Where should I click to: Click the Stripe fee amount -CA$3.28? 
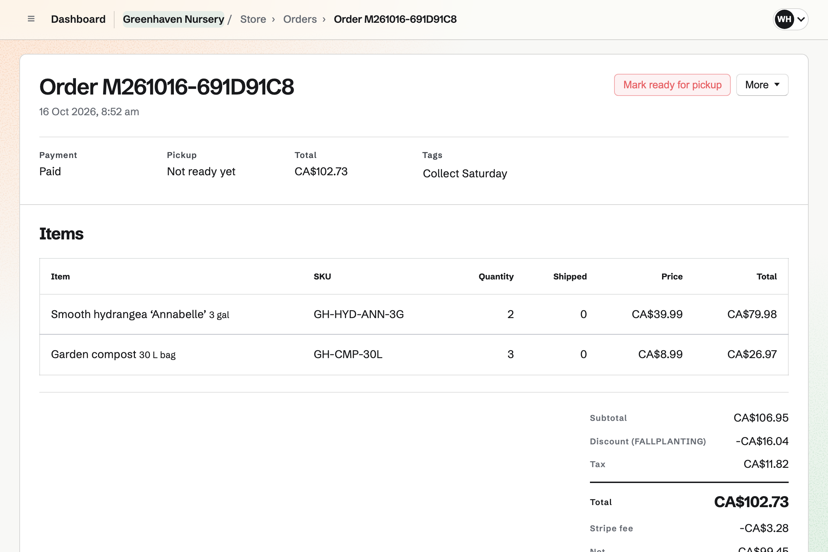(x=763, y=528)
